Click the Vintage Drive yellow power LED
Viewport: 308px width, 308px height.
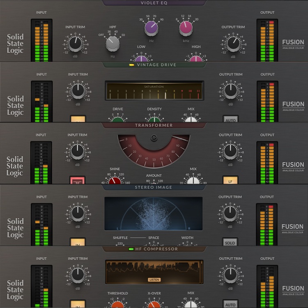131,65
